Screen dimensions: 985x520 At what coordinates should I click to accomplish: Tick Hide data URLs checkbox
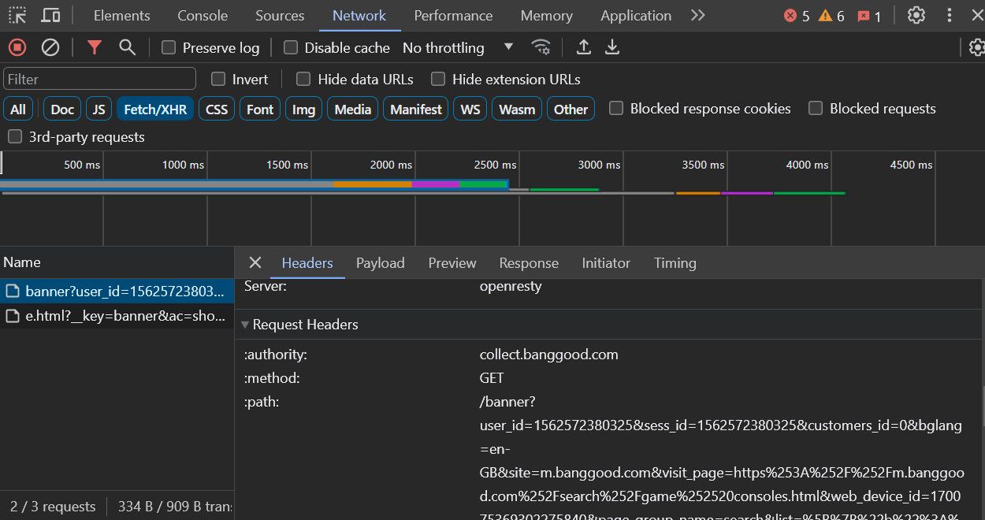[x=303, y=79]
